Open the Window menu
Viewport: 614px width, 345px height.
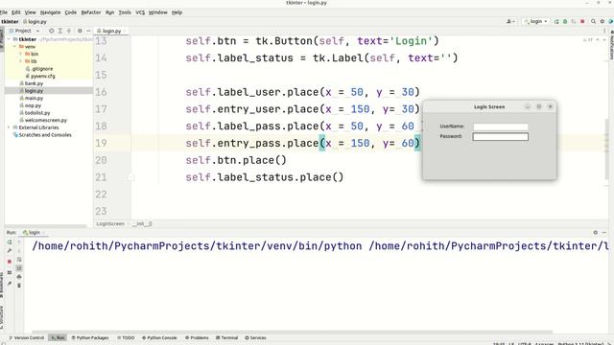pos(157,12)
